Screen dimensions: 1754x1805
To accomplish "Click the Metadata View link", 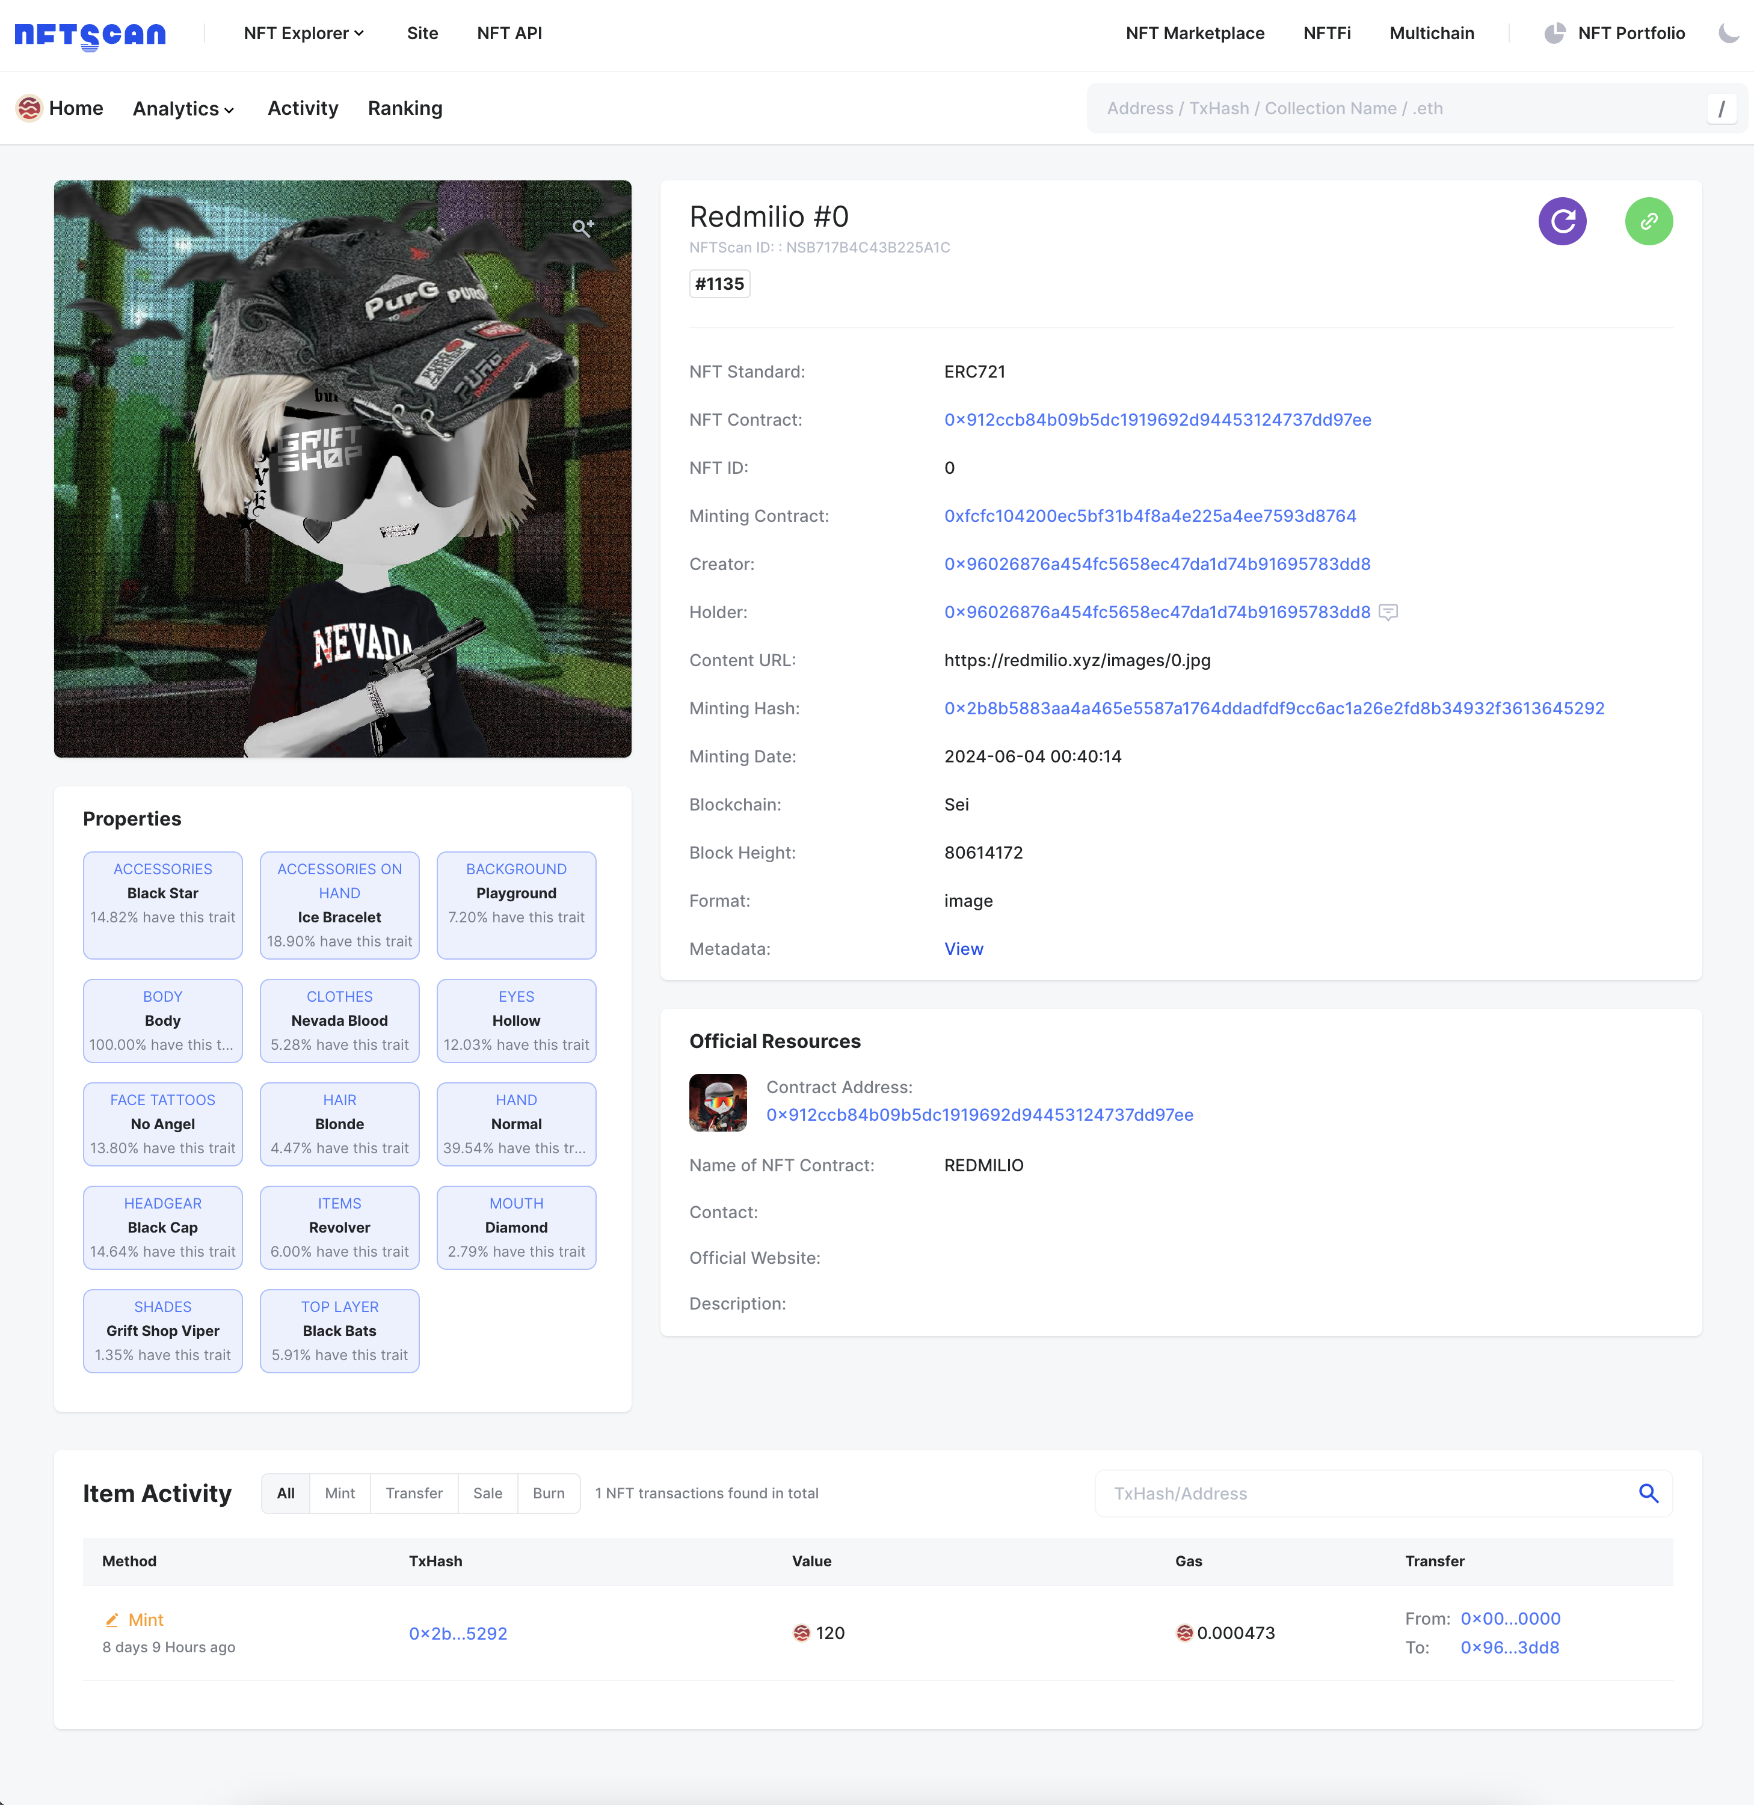I will click(x=962, y=949).
